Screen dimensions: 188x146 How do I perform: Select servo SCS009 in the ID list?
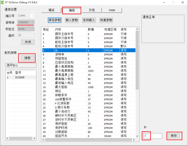click(x=21, y=77)
